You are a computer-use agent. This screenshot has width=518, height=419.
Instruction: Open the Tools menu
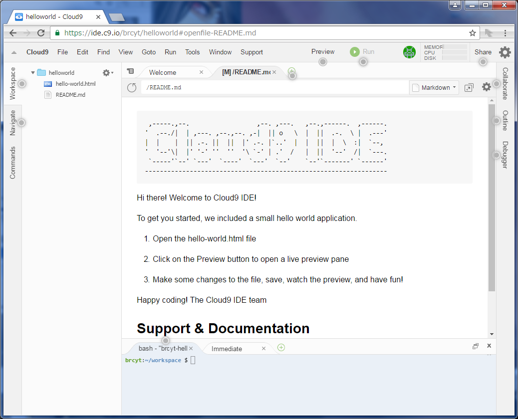(x=192, y=52)
